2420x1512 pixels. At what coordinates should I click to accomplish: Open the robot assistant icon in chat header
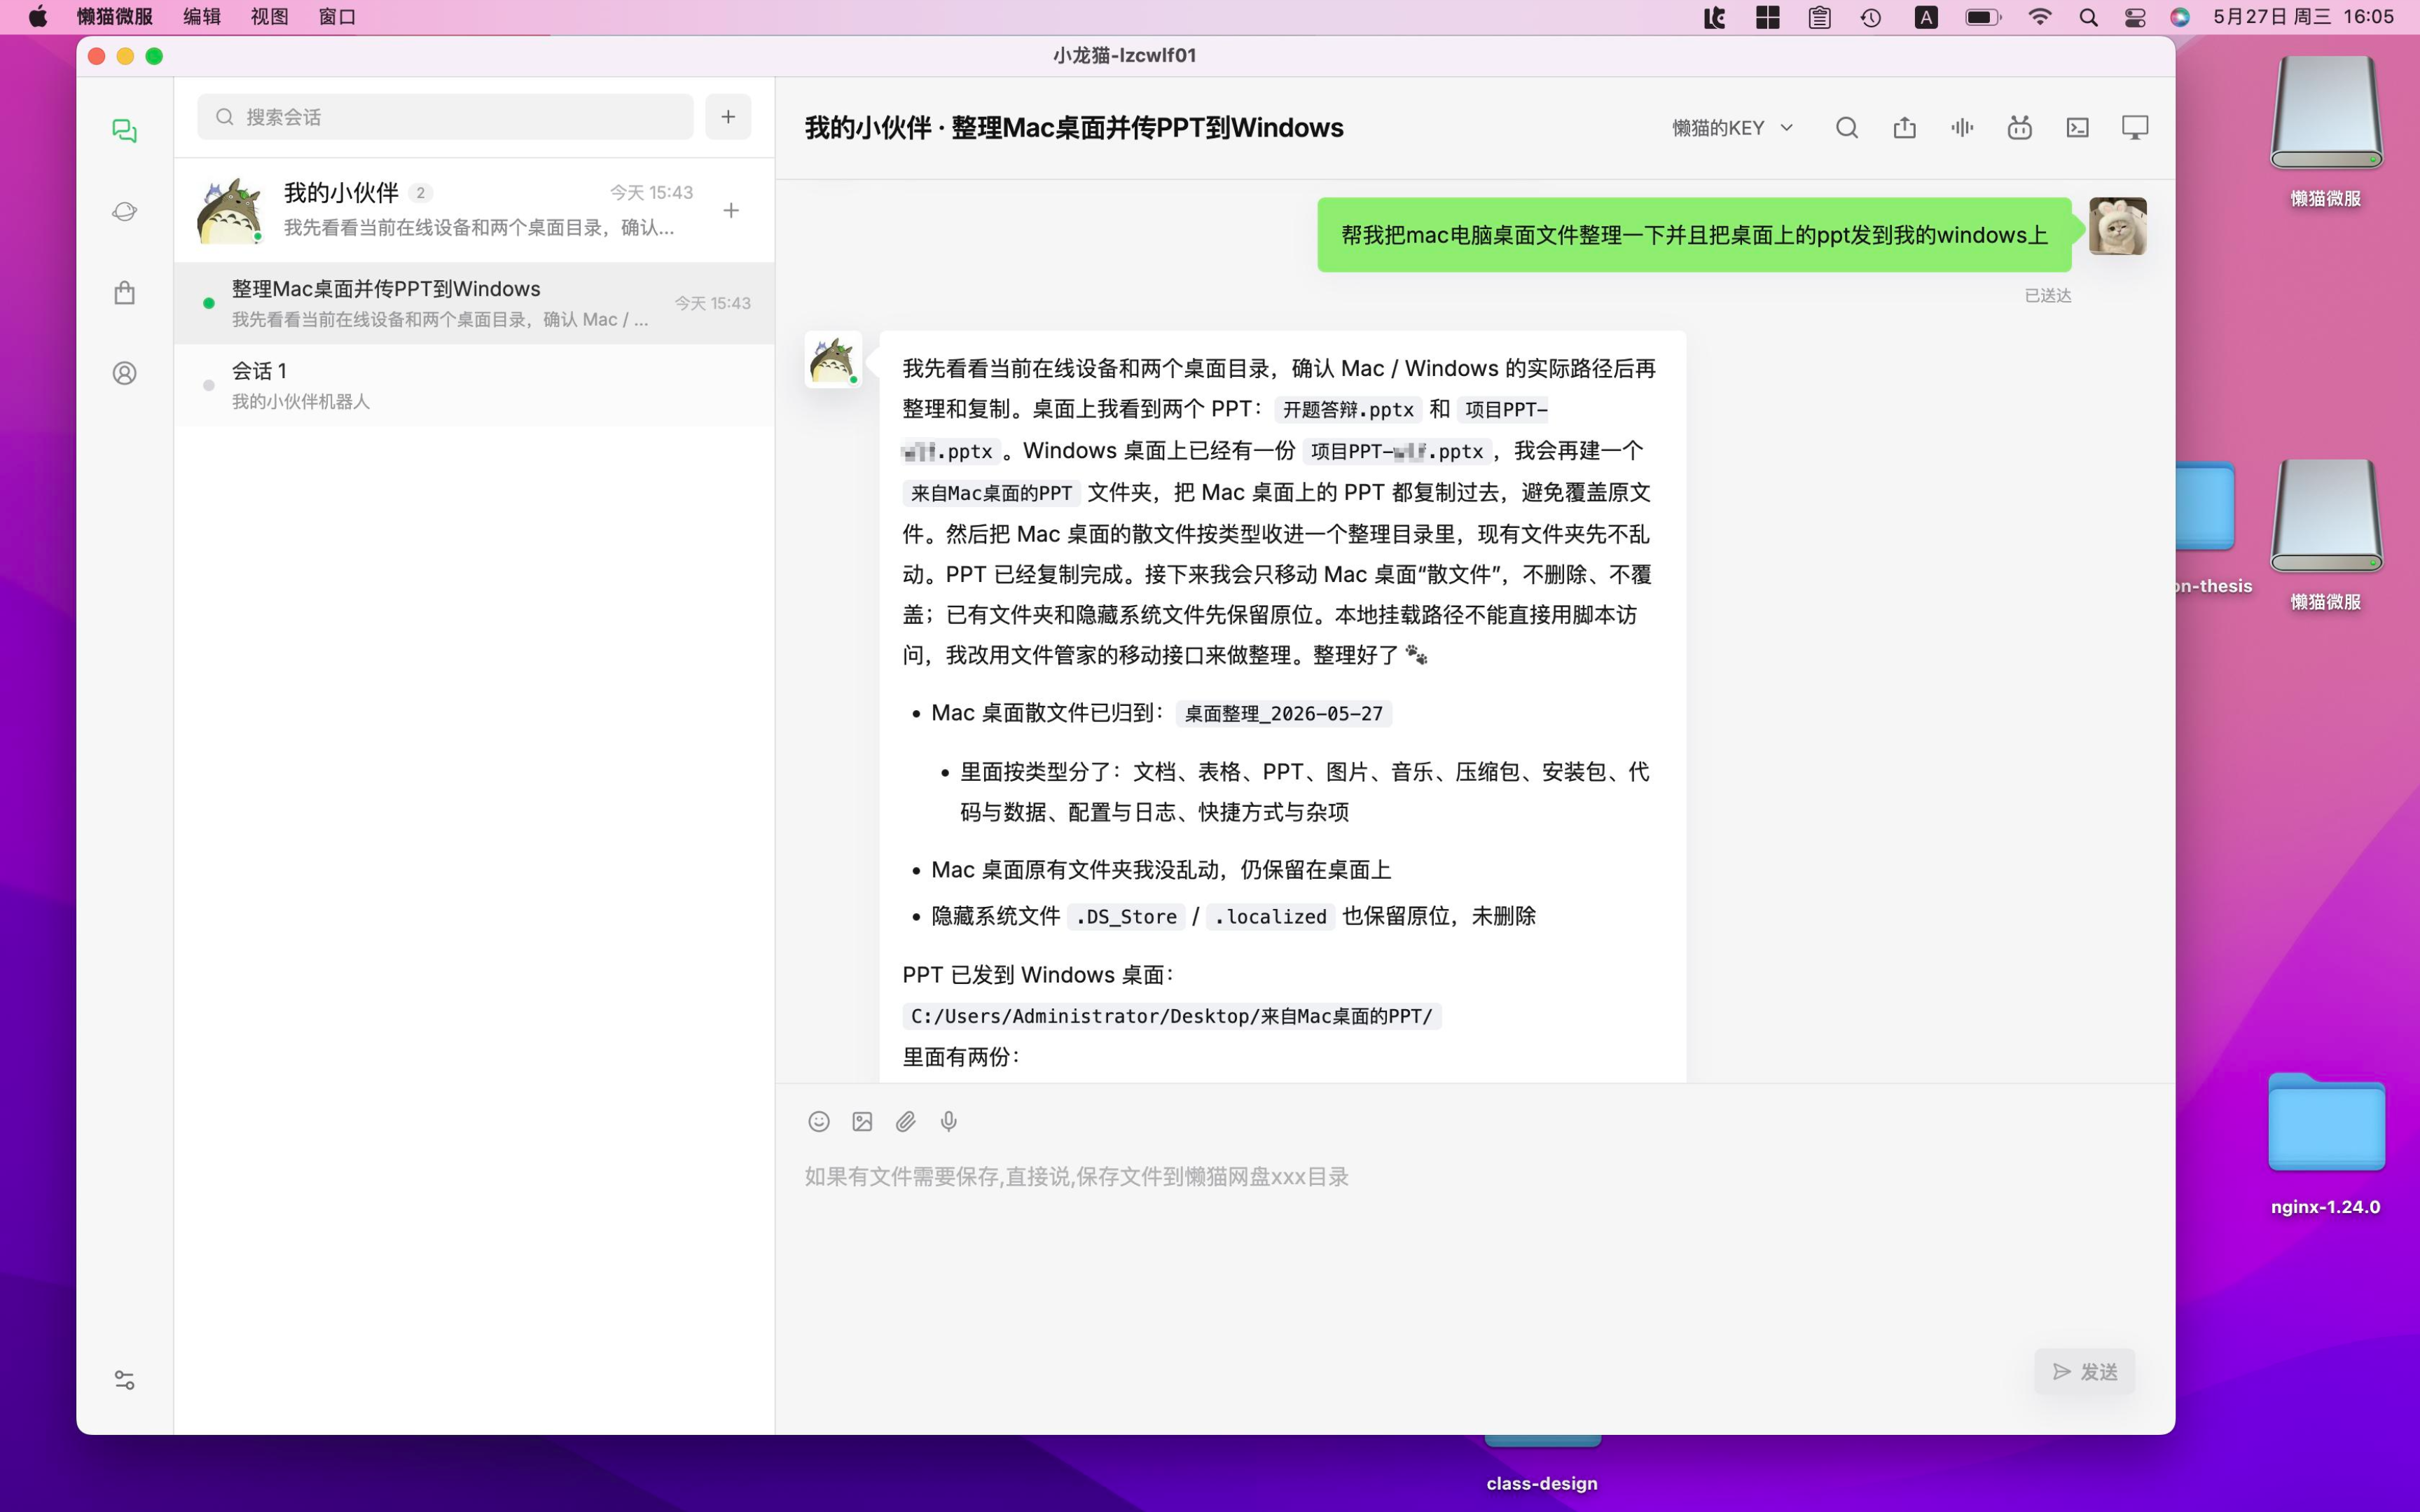[x=2019, y=128]
